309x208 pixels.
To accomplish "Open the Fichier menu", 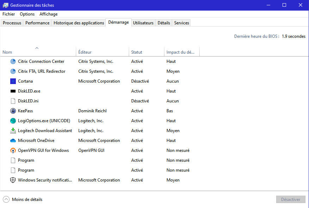I will click(x=9, y=14).
